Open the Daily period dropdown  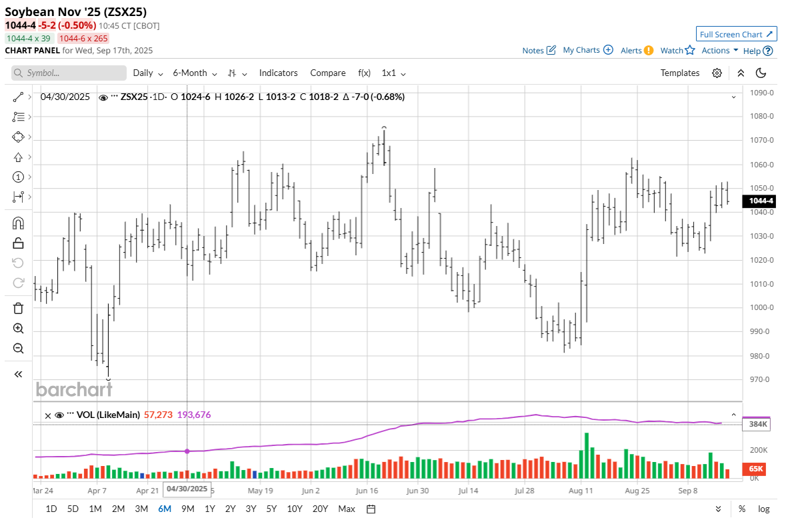148,73
